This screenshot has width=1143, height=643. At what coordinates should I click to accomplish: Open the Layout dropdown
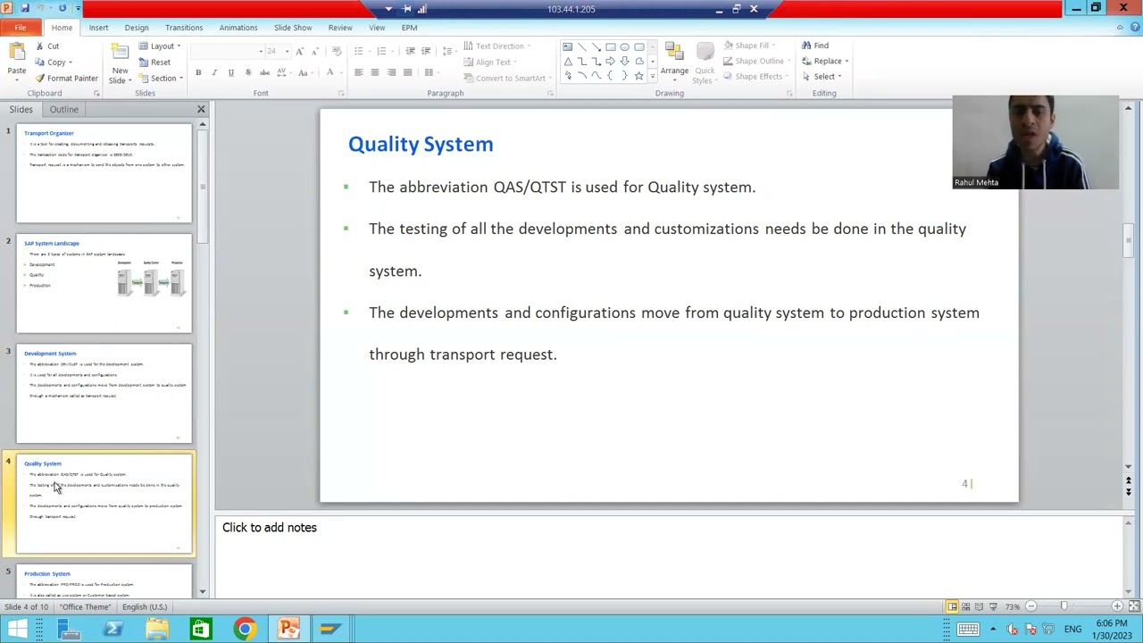[159, 46]
